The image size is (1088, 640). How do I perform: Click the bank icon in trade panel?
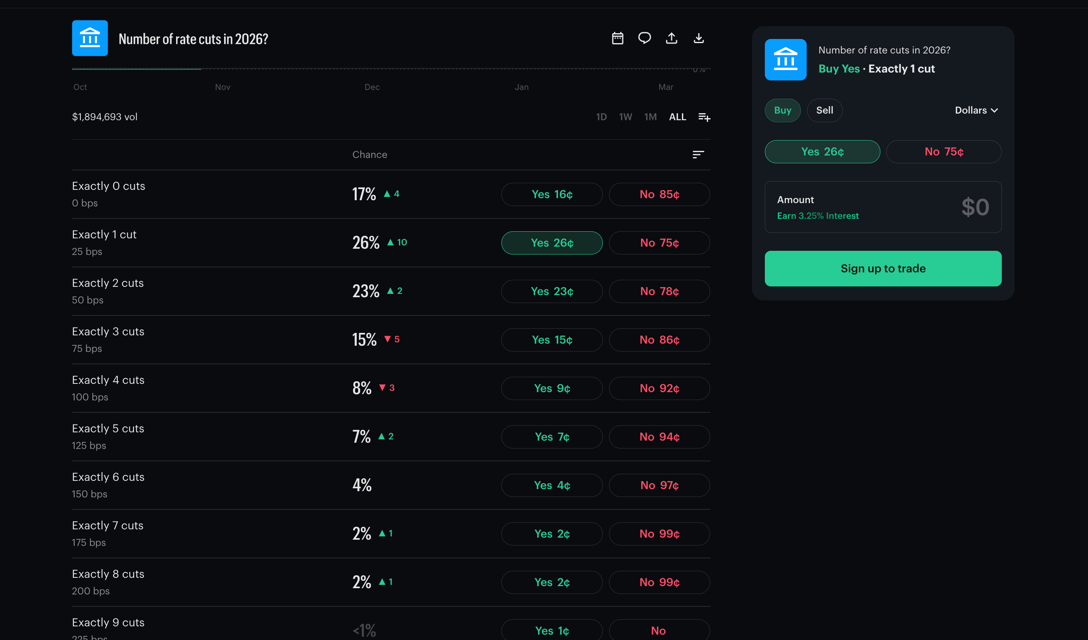click(786, 60)
